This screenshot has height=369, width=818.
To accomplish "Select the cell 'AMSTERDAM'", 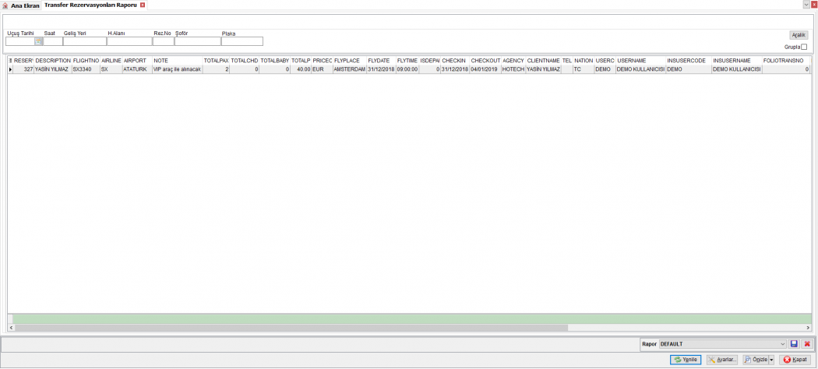I will coord(349,69).
